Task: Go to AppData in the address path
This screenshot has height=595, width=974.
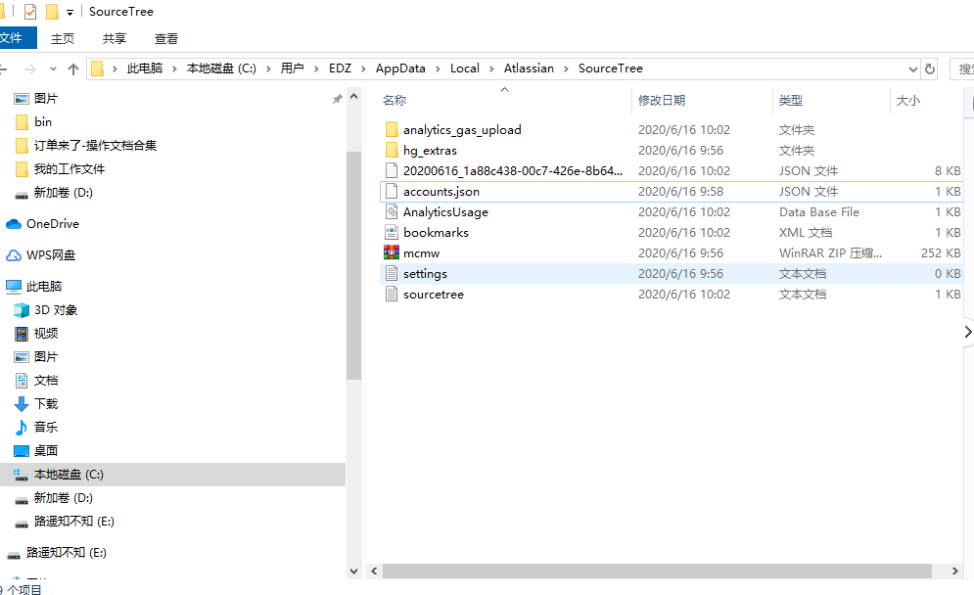Action: (x=400, y=69)
